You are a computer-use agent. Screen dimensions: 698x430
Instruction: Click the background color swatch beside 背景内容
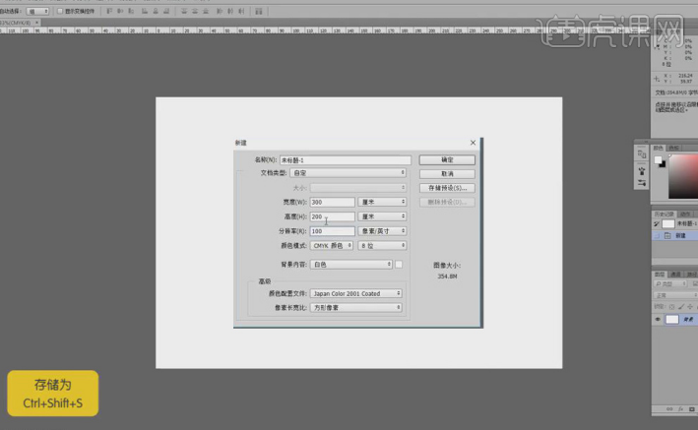click(x=399, y=265)
